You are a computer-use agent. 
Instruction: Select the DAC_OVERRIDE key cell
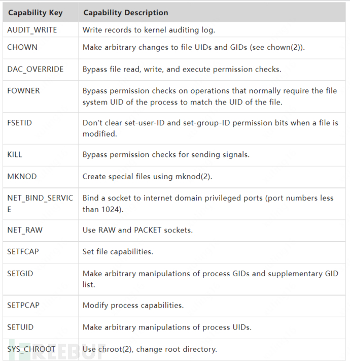[36, 69]
